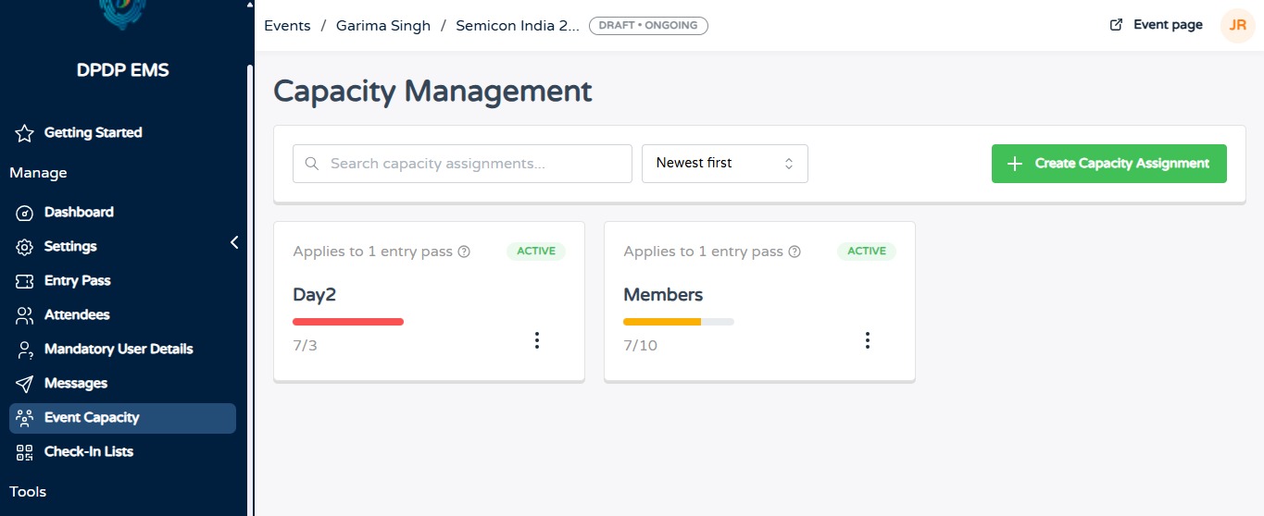Viewport: 1264px width, 516px height.
Task: Click the Events breadcrumb link
Action: [287, 26]
